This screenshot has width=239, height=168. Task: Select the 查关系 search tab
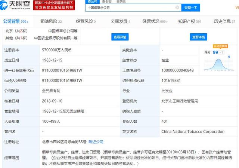coord(121,1)
